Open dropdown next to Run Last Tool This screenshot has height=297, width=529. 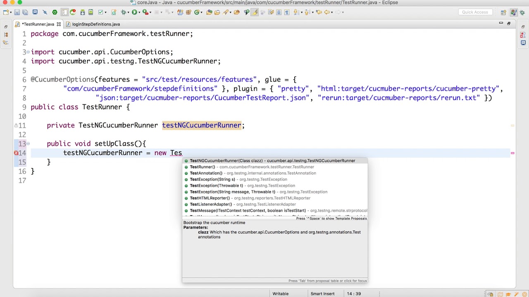[x=150, y=12]
